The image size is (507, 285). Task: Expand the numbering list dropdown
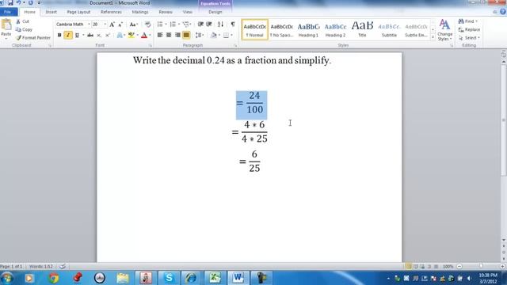tap(179, 25)
